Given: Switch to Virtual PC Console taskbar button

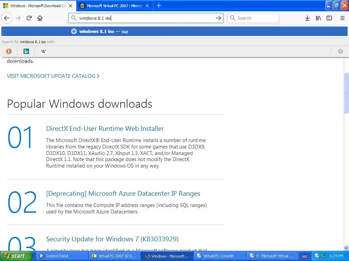Looking at the screenshot, I should pos(220,256).
